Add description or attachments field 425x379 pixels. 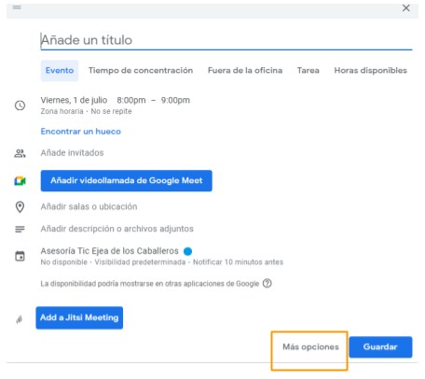tap(117, 229)
